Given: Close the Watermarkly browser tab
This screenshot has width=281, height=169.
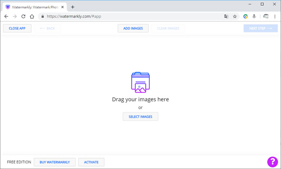Looking at the screenshot, I should pos(63,7).
